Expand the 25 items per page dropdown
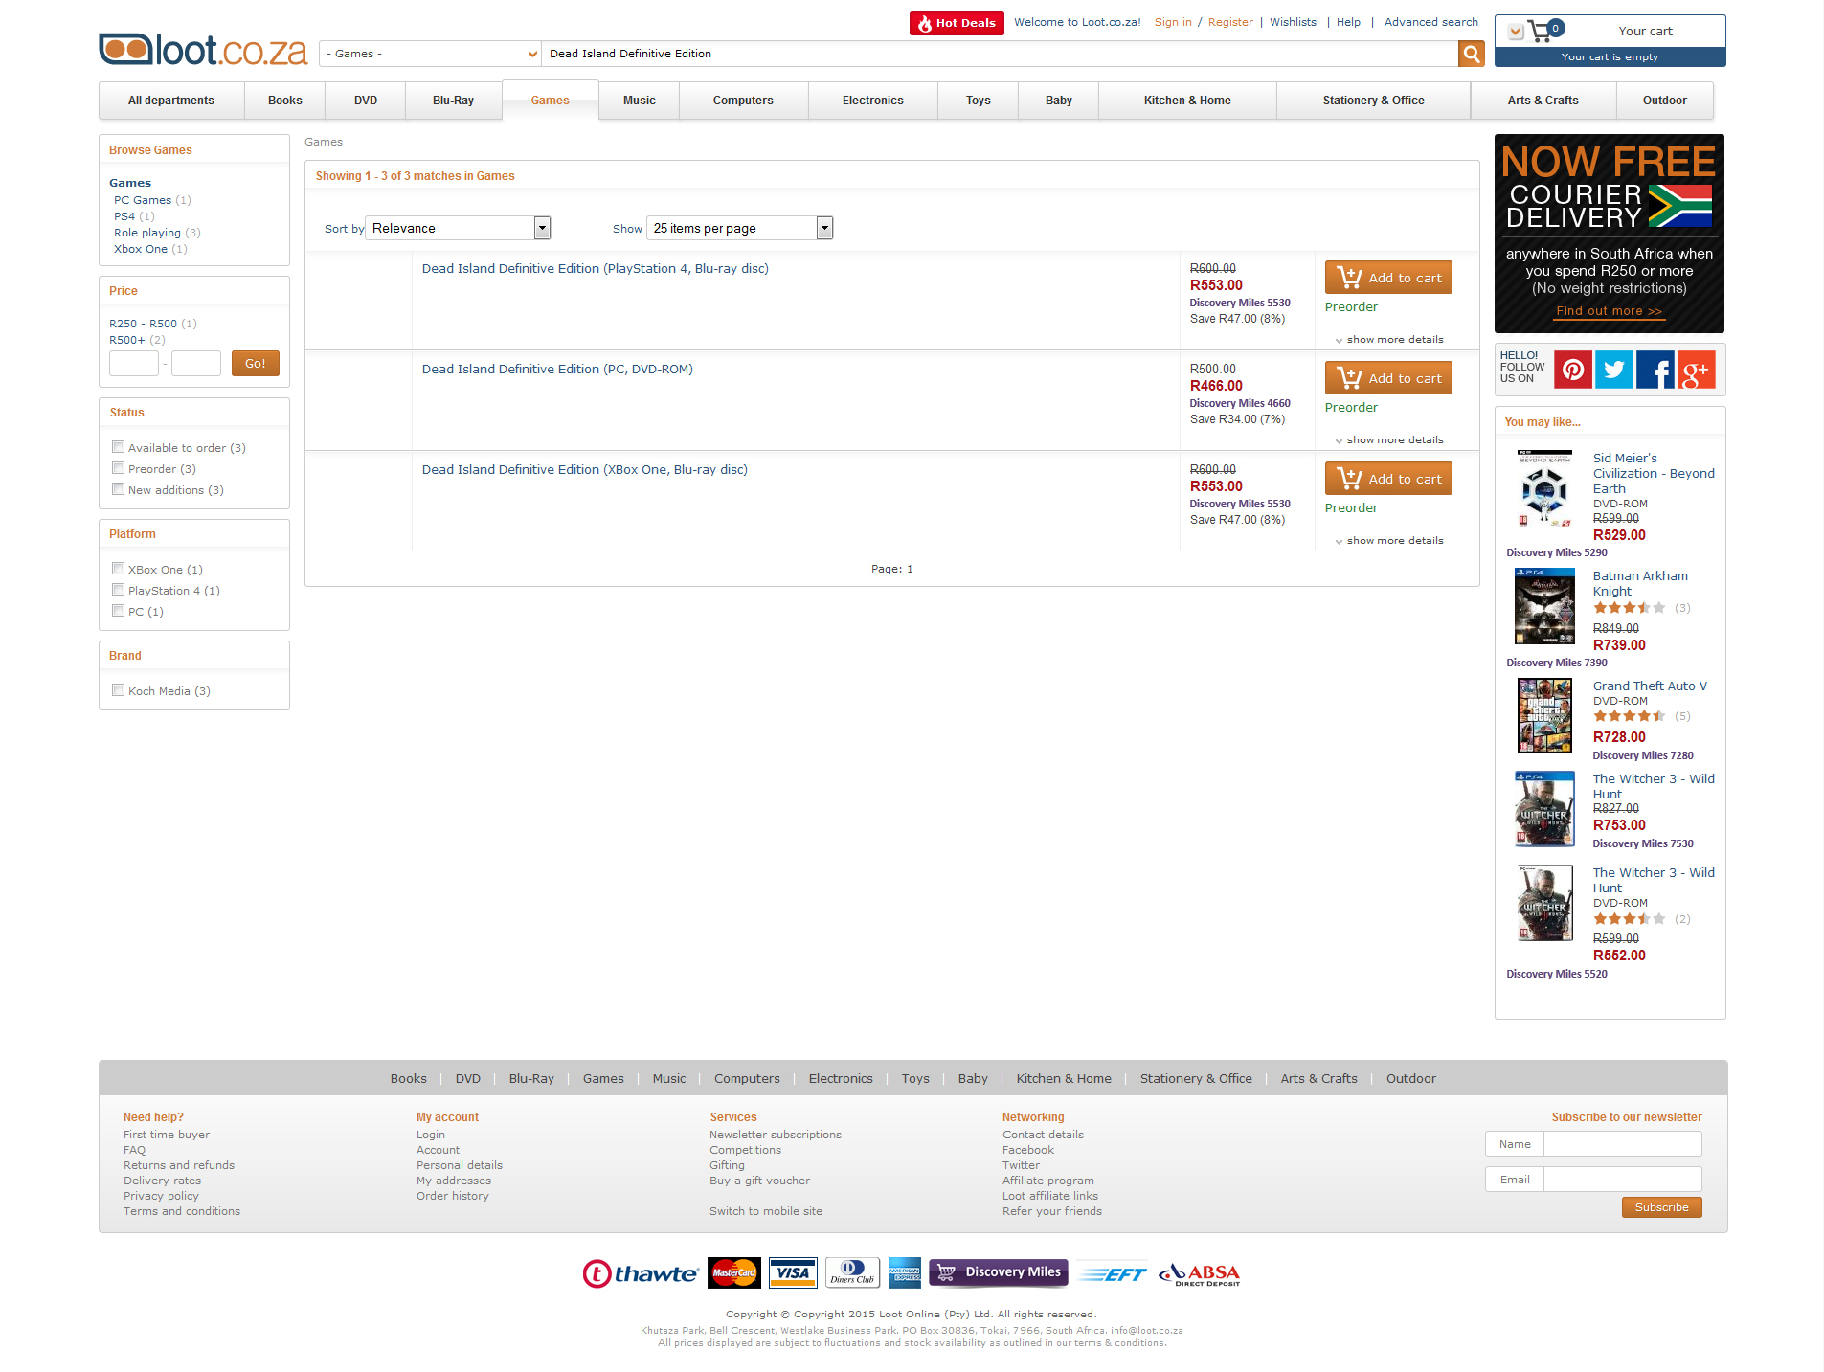 740,228
